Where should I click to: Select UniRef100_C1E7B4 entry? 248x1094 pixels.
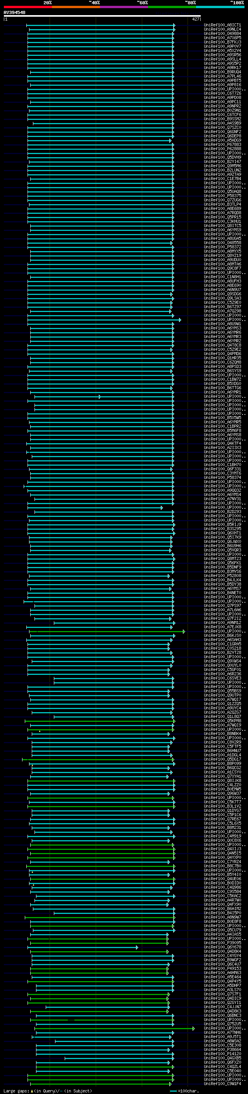222,179
